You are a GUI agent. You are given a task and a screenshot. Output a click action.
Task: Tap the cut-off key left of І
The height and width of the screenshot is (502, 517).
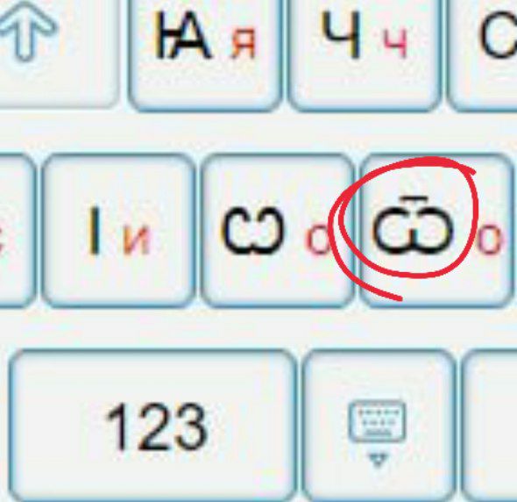point(17,231)
